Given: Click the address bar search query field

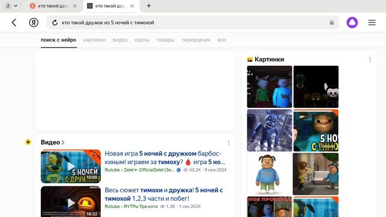Looking at the screenshot, I should [193, 23].
